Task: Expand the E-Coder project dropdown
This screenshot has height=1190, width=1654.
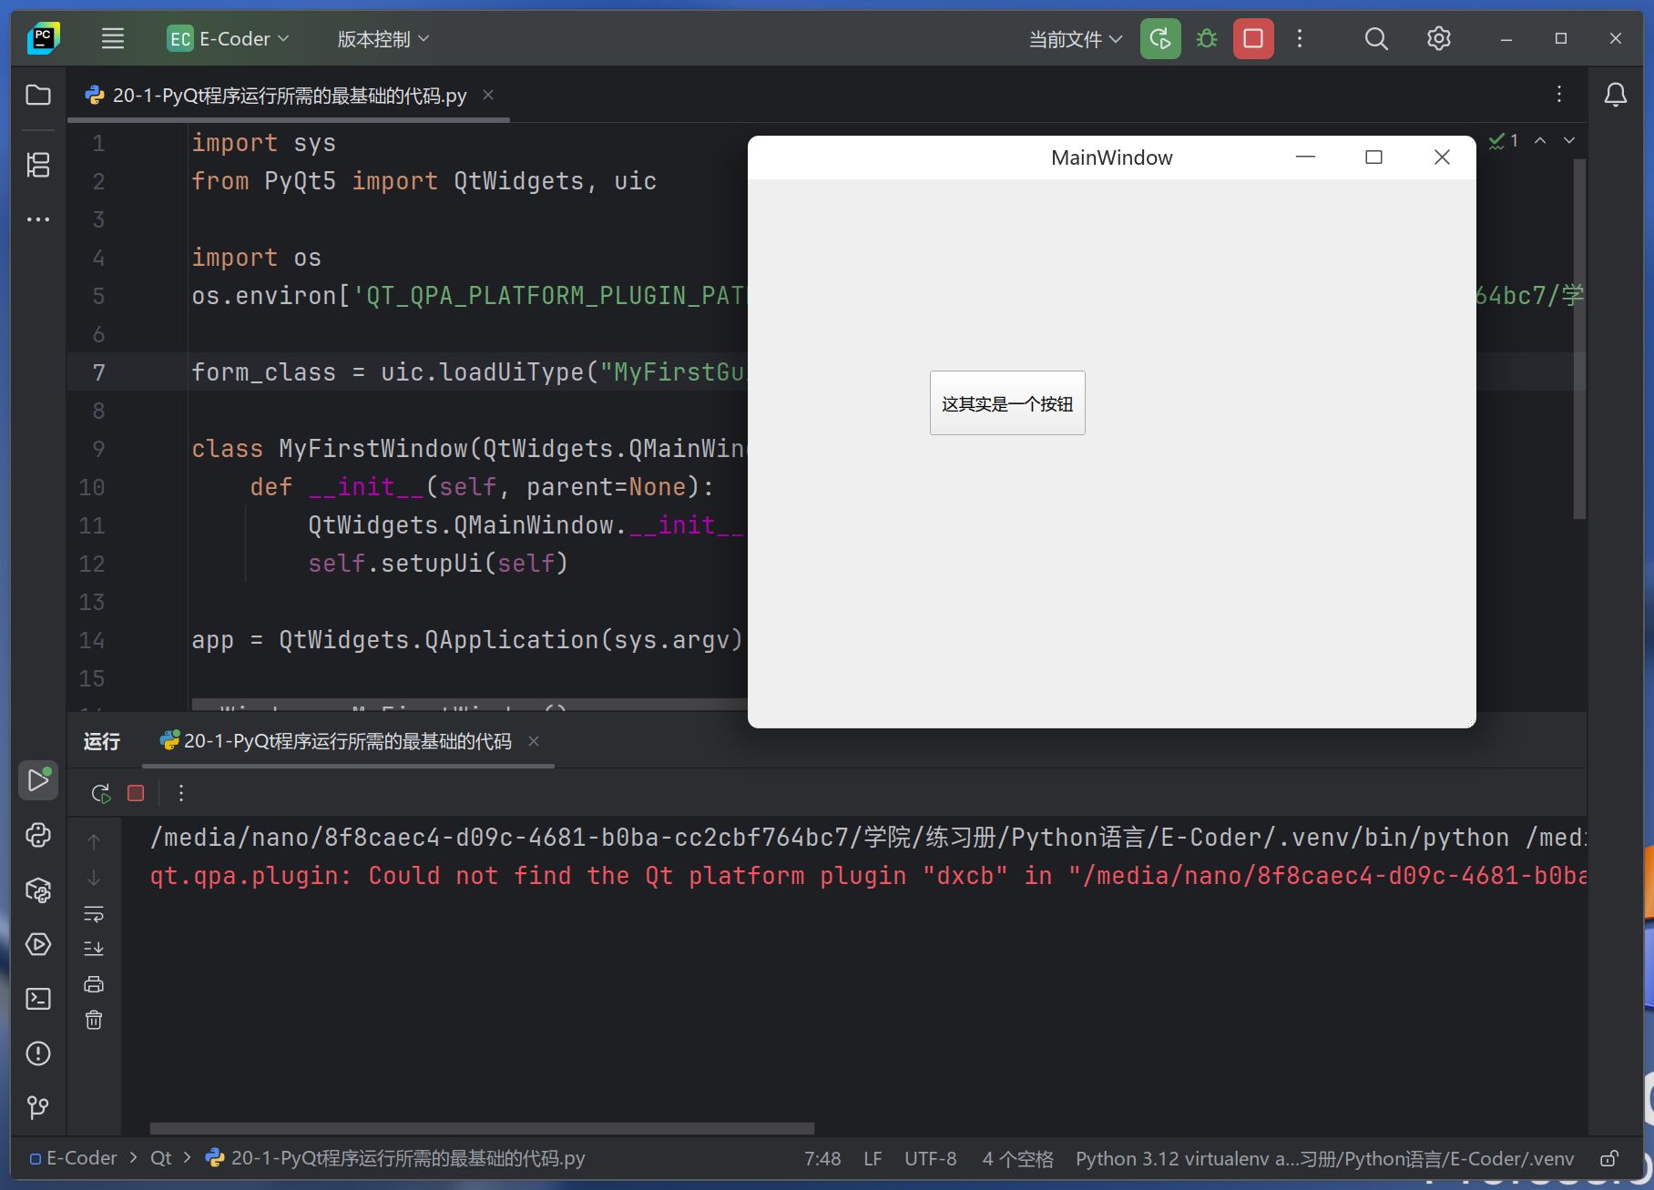Action: pos(229,38)
